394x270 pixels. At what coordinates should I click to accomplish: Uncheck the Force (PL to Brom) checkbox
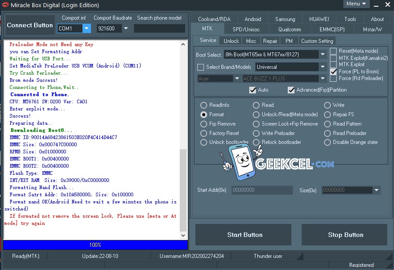pos(333,72)
